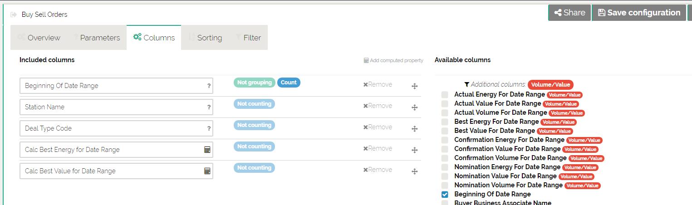Switch to the Sorting tab
The image size is (692, 205).
point(205,38)
